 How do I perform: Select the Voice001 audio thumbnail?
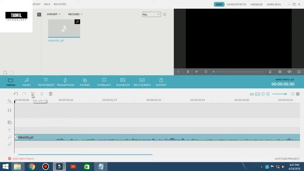point(64,28)
